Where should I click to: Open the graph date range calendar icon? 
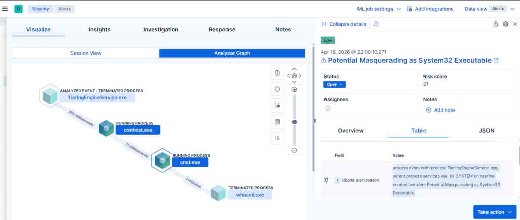[x=277, y=122]
